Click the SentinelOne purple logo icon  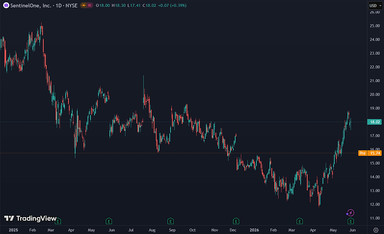coord(6,5)
